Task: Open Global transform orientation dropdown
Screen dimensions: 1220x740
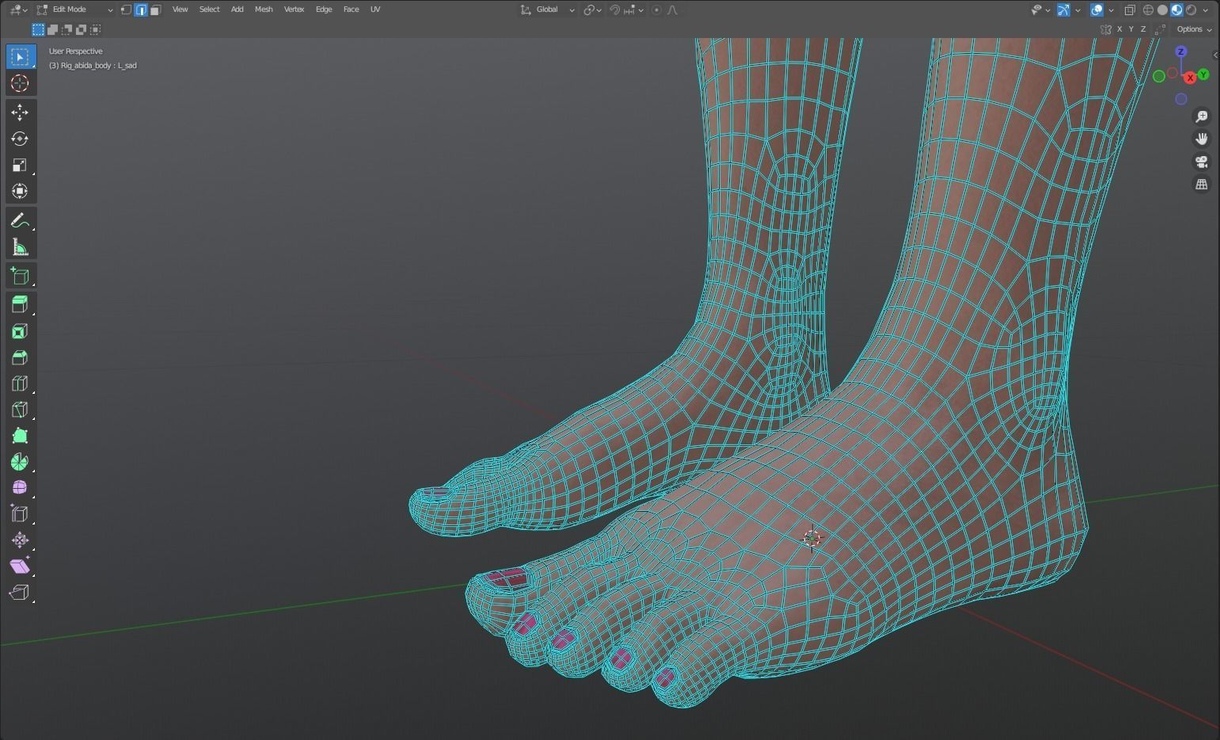Action: point(547,10)
